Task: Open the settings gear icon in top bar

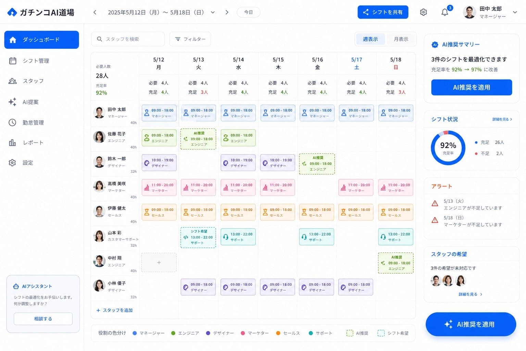Action: pos(423,12)
